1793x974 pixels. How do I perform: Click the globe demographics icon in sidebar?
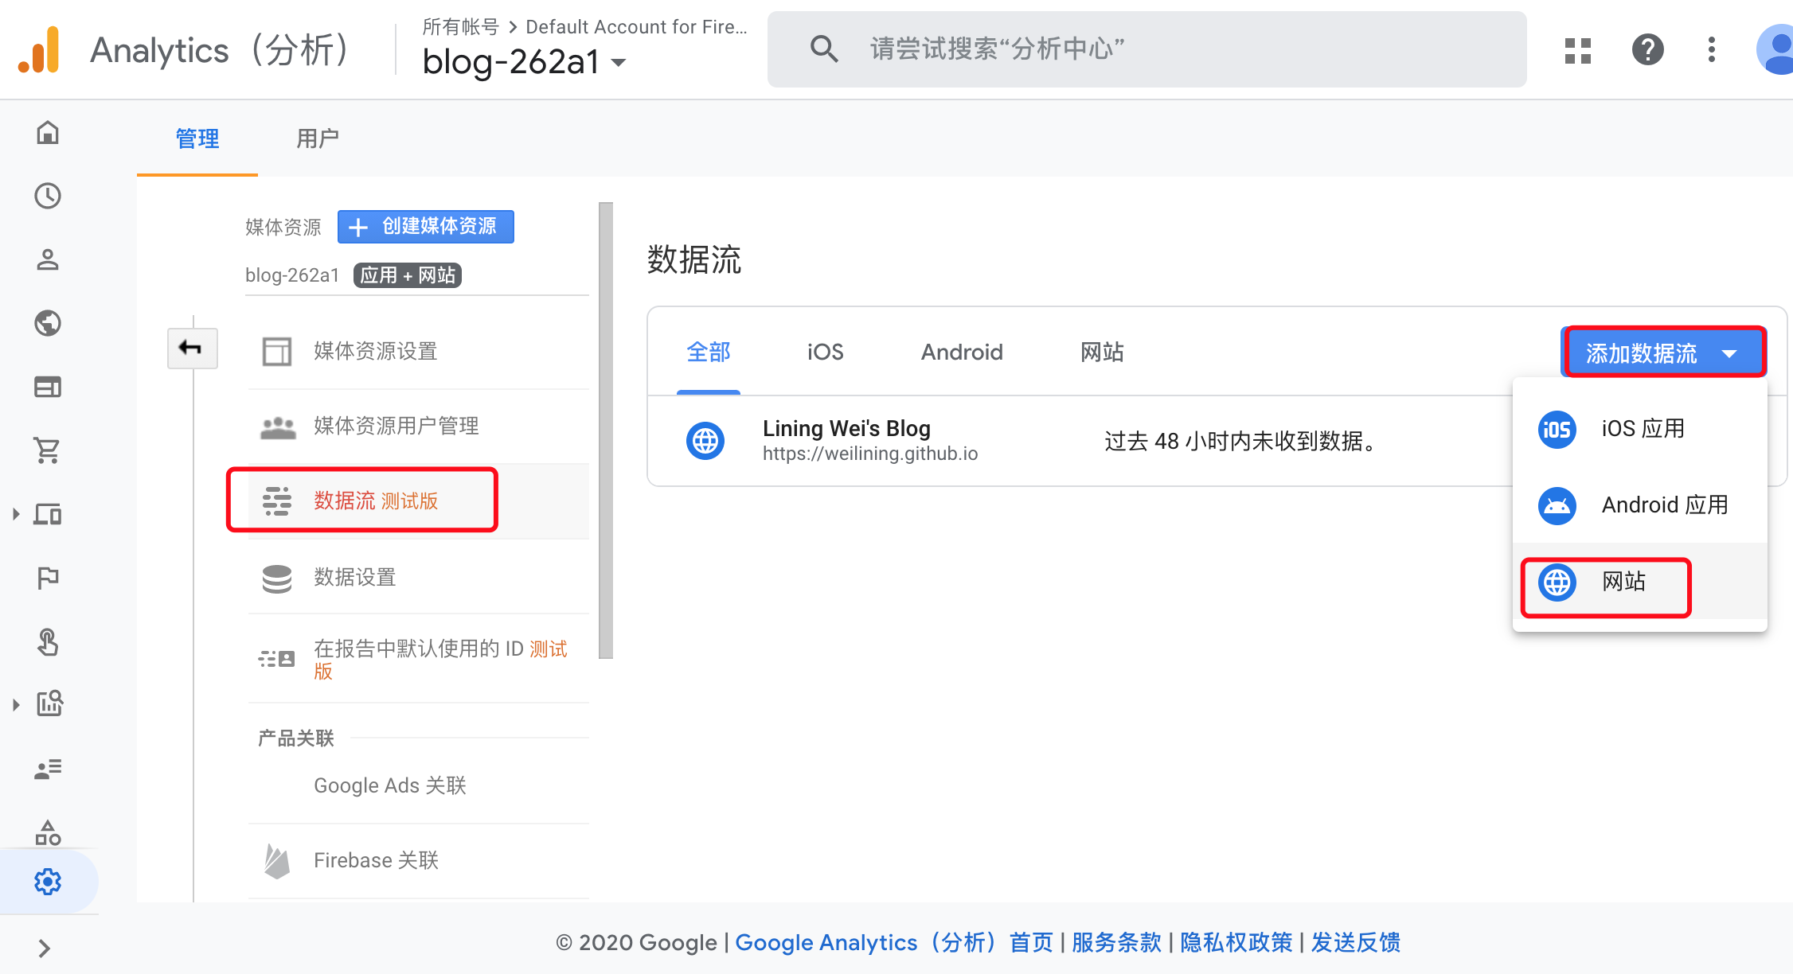tap(48, 323)
